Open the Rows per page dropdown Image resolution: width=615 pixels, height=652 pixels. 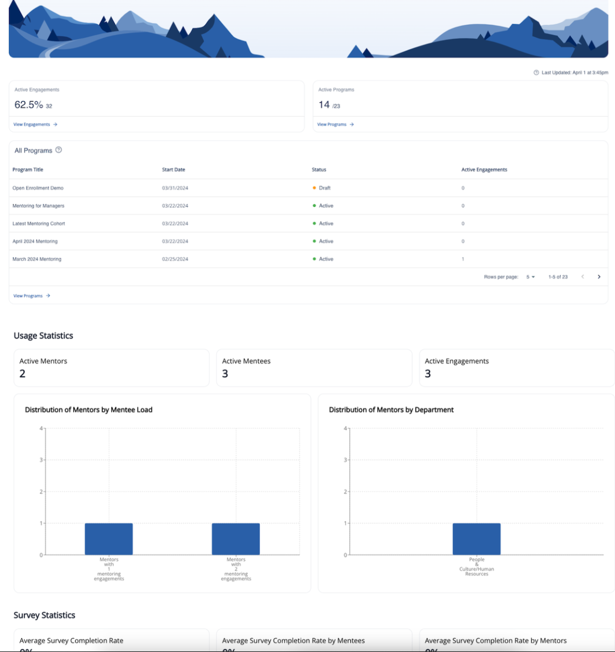[530, 277]
